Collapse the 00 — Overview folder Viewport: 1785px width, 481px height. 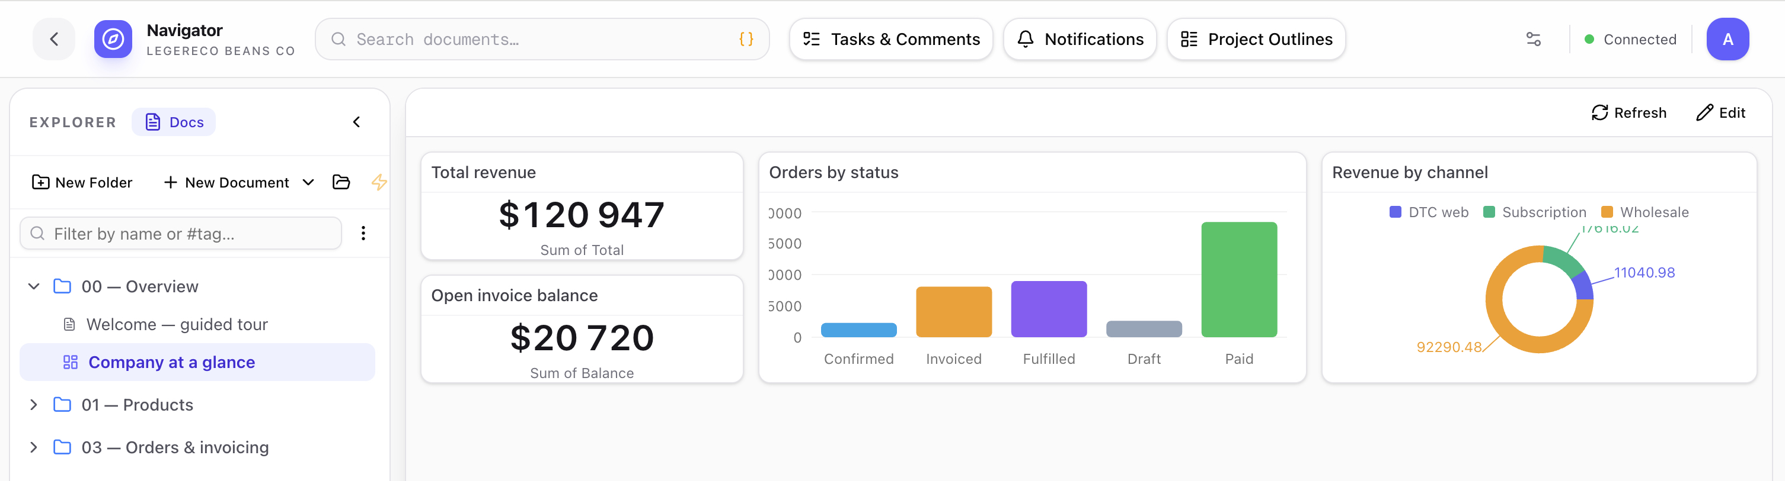pyautogui.click(x=33, y=287)
